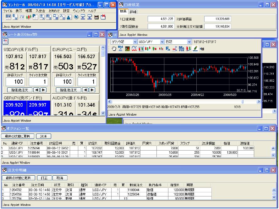Click the S¥ icon in rate display window
This screenshot has width=279, height=209.
(6, 42)
